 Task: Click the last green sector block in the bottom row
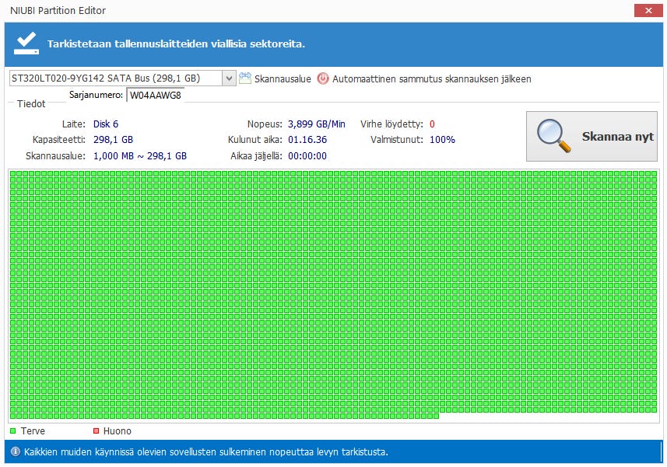pos(436,416)
